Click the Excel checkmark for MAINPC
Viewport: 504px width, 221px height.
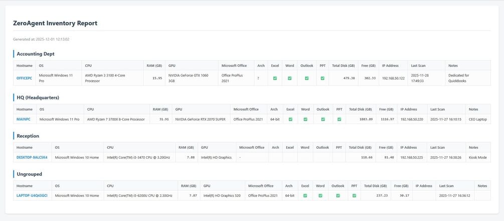coord(290,119)
